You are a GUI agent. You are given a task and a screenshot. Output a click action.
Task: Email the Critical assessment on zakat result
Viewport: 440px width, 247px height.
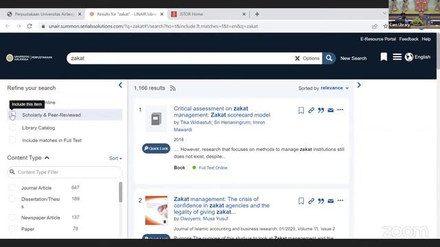[x=331, y=110]
